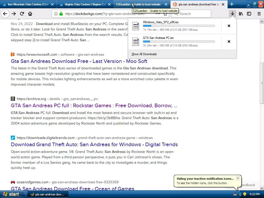Open a new tab
The image size is (264, 198).
pos(232,4)
